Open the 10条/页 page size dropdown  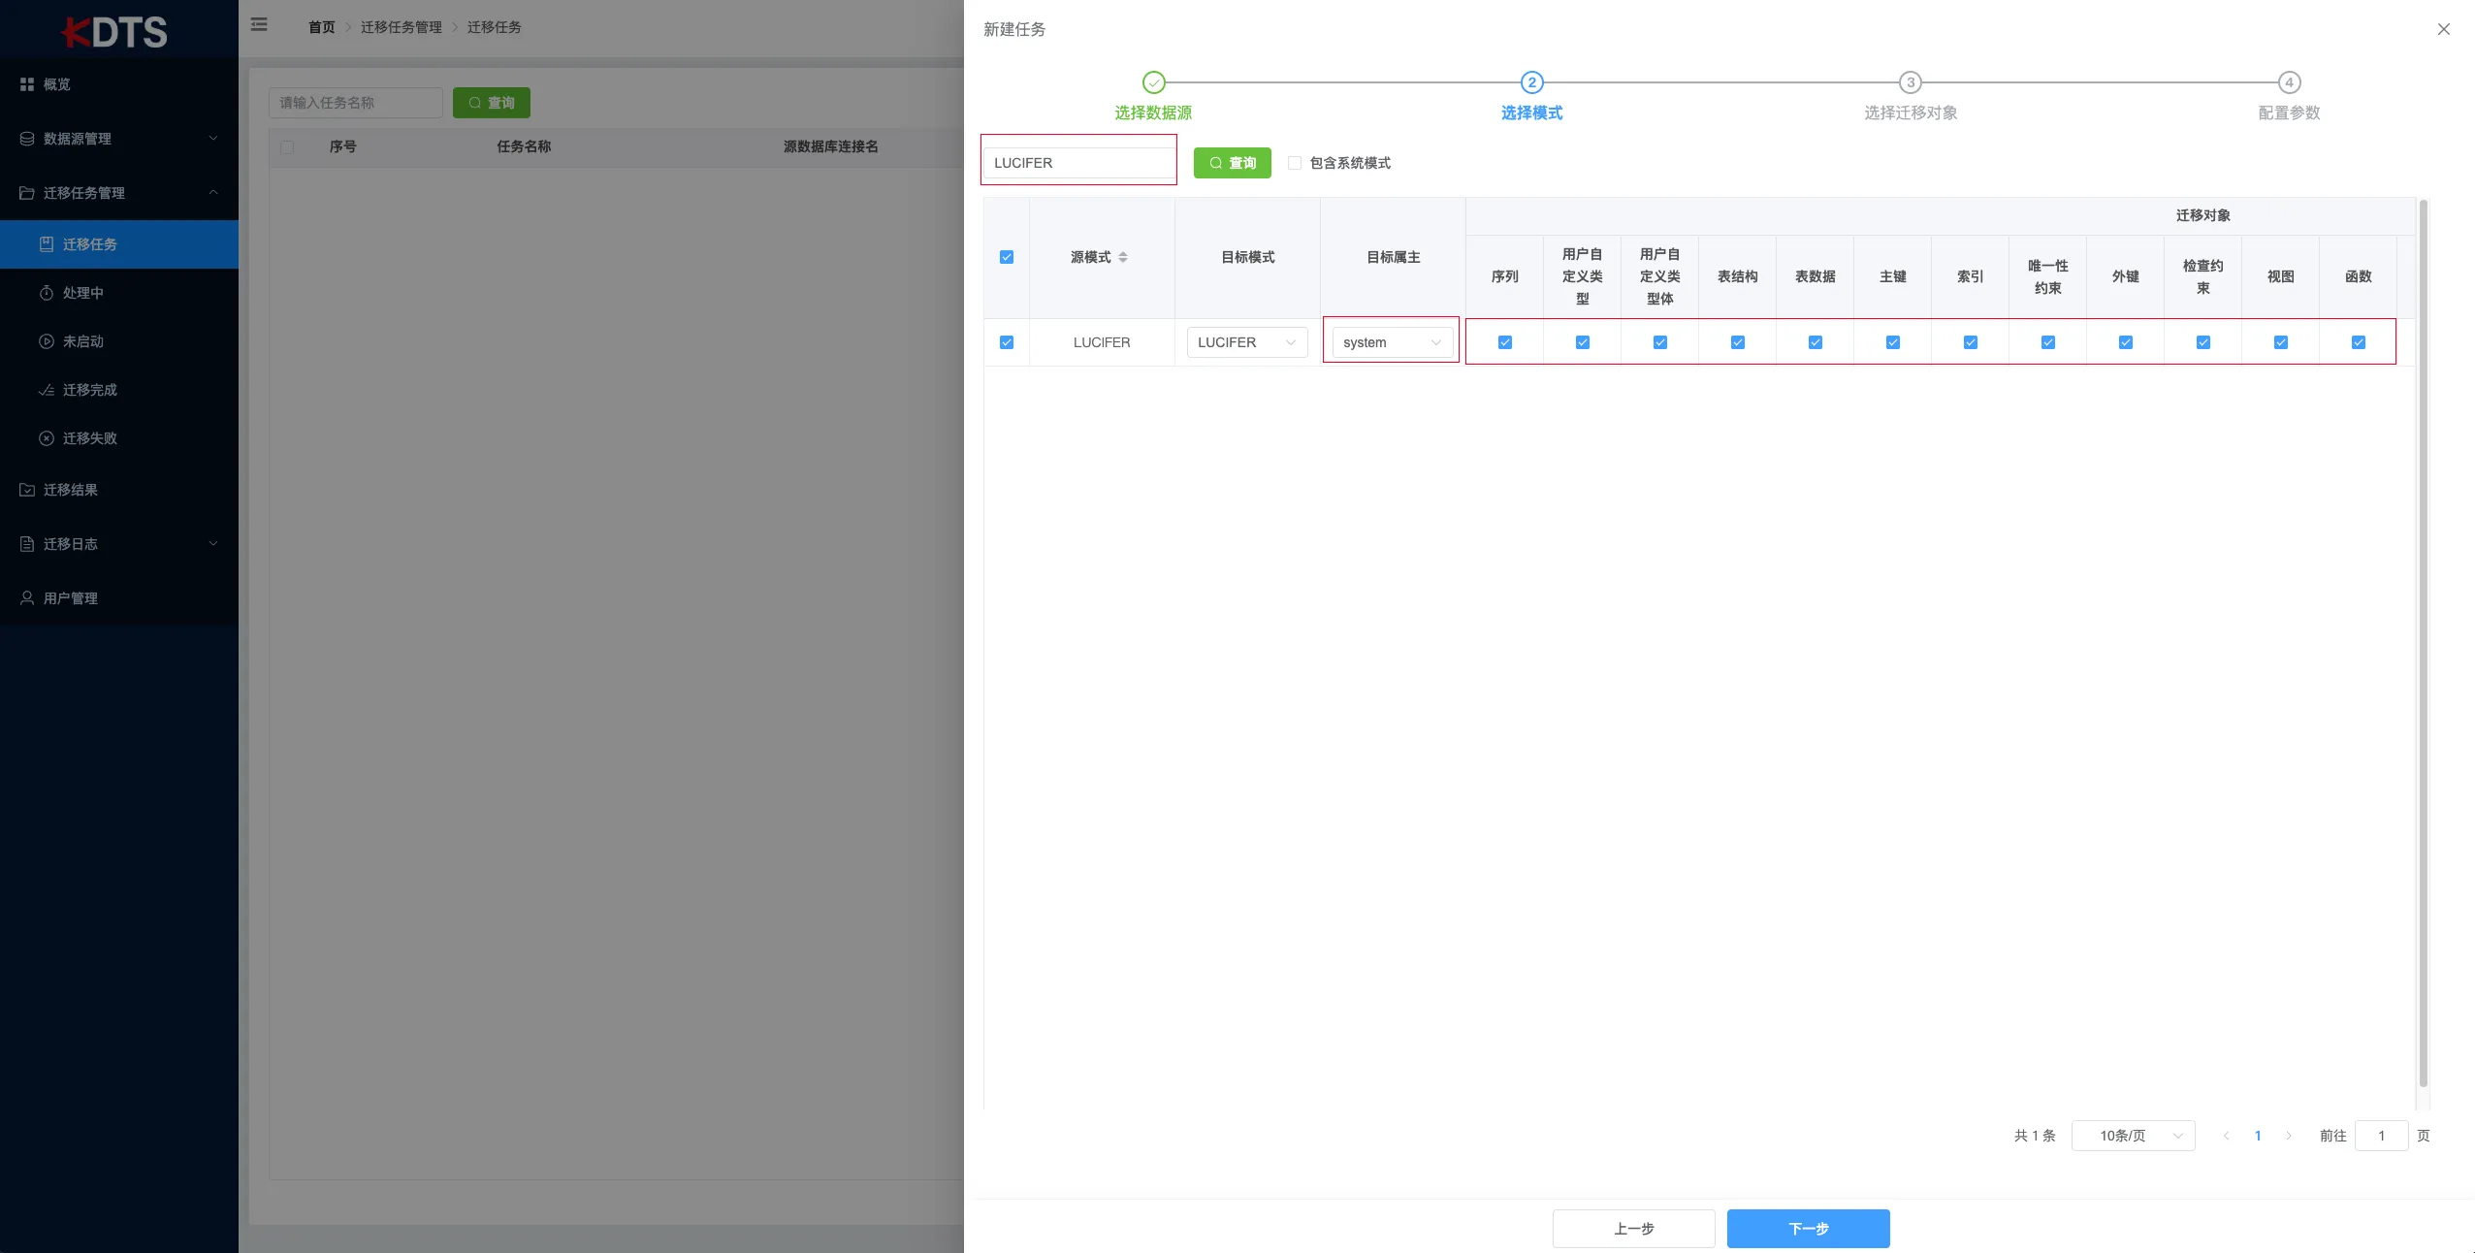click(x=2132, y=1136)
